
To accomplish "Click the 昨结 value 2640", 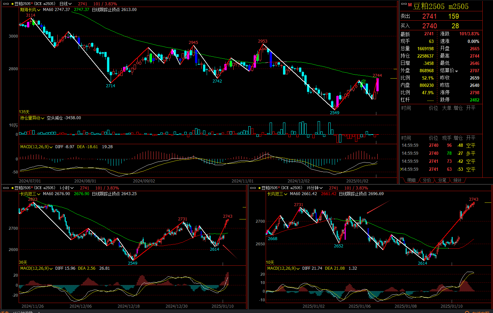I will pos(475,85).
